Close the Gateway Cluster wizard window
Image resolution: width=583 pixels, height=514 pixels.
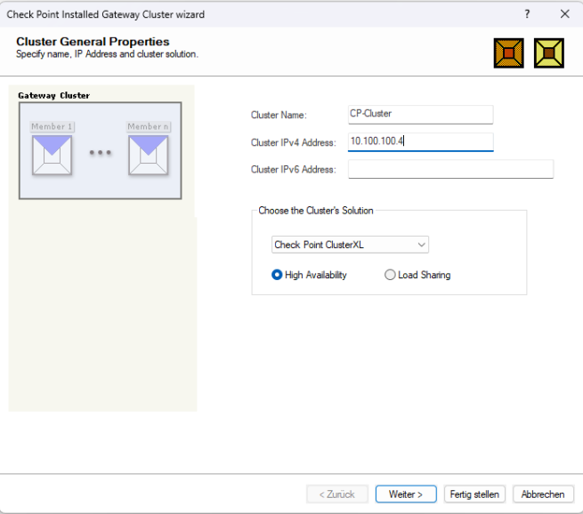[x=565, y=14]
